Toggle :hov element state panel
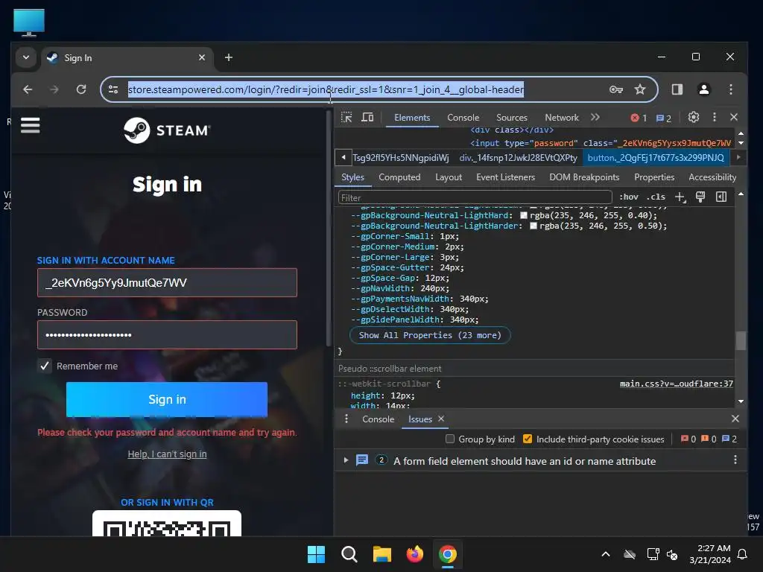Image resolution: width=763 pixels, height=572 pixels. tap(629, 197)
